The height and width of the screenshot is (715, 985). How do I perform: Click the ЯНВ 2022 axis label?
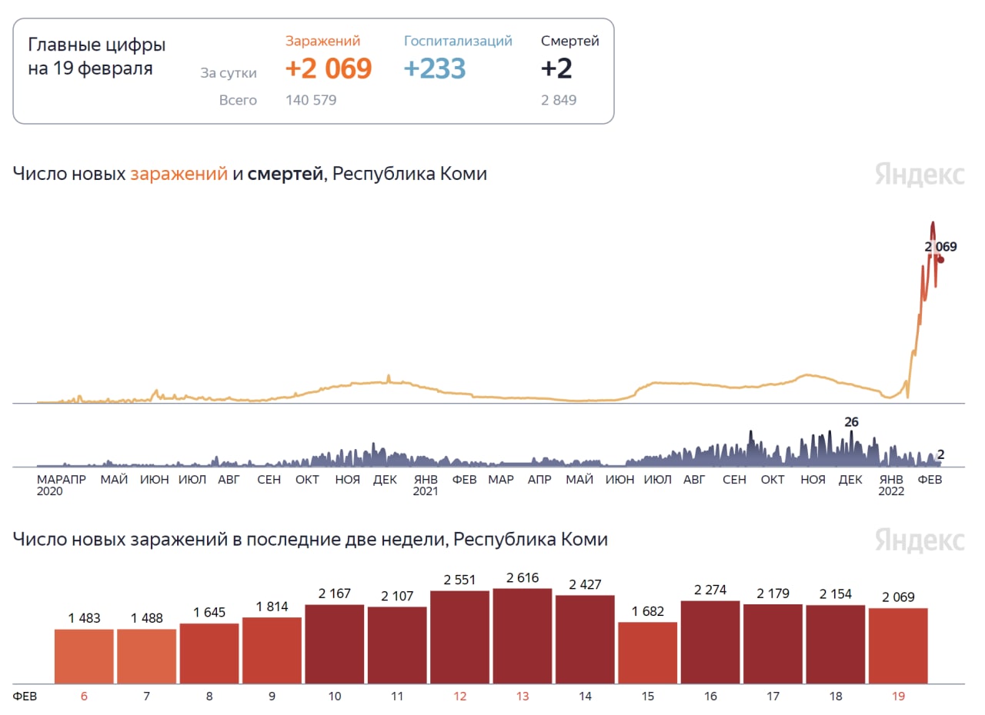point(890,485)
